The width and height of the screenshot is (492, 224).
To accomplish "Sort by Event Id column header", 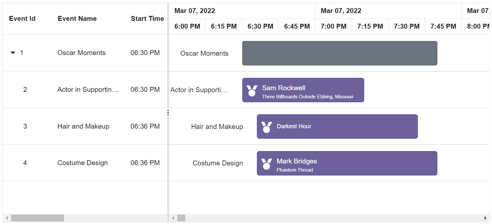I will pos(22,19).
